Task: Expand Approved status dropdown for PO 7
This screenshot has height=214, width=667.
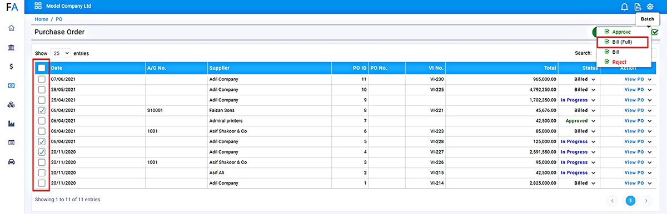Action: pos(594,121)
